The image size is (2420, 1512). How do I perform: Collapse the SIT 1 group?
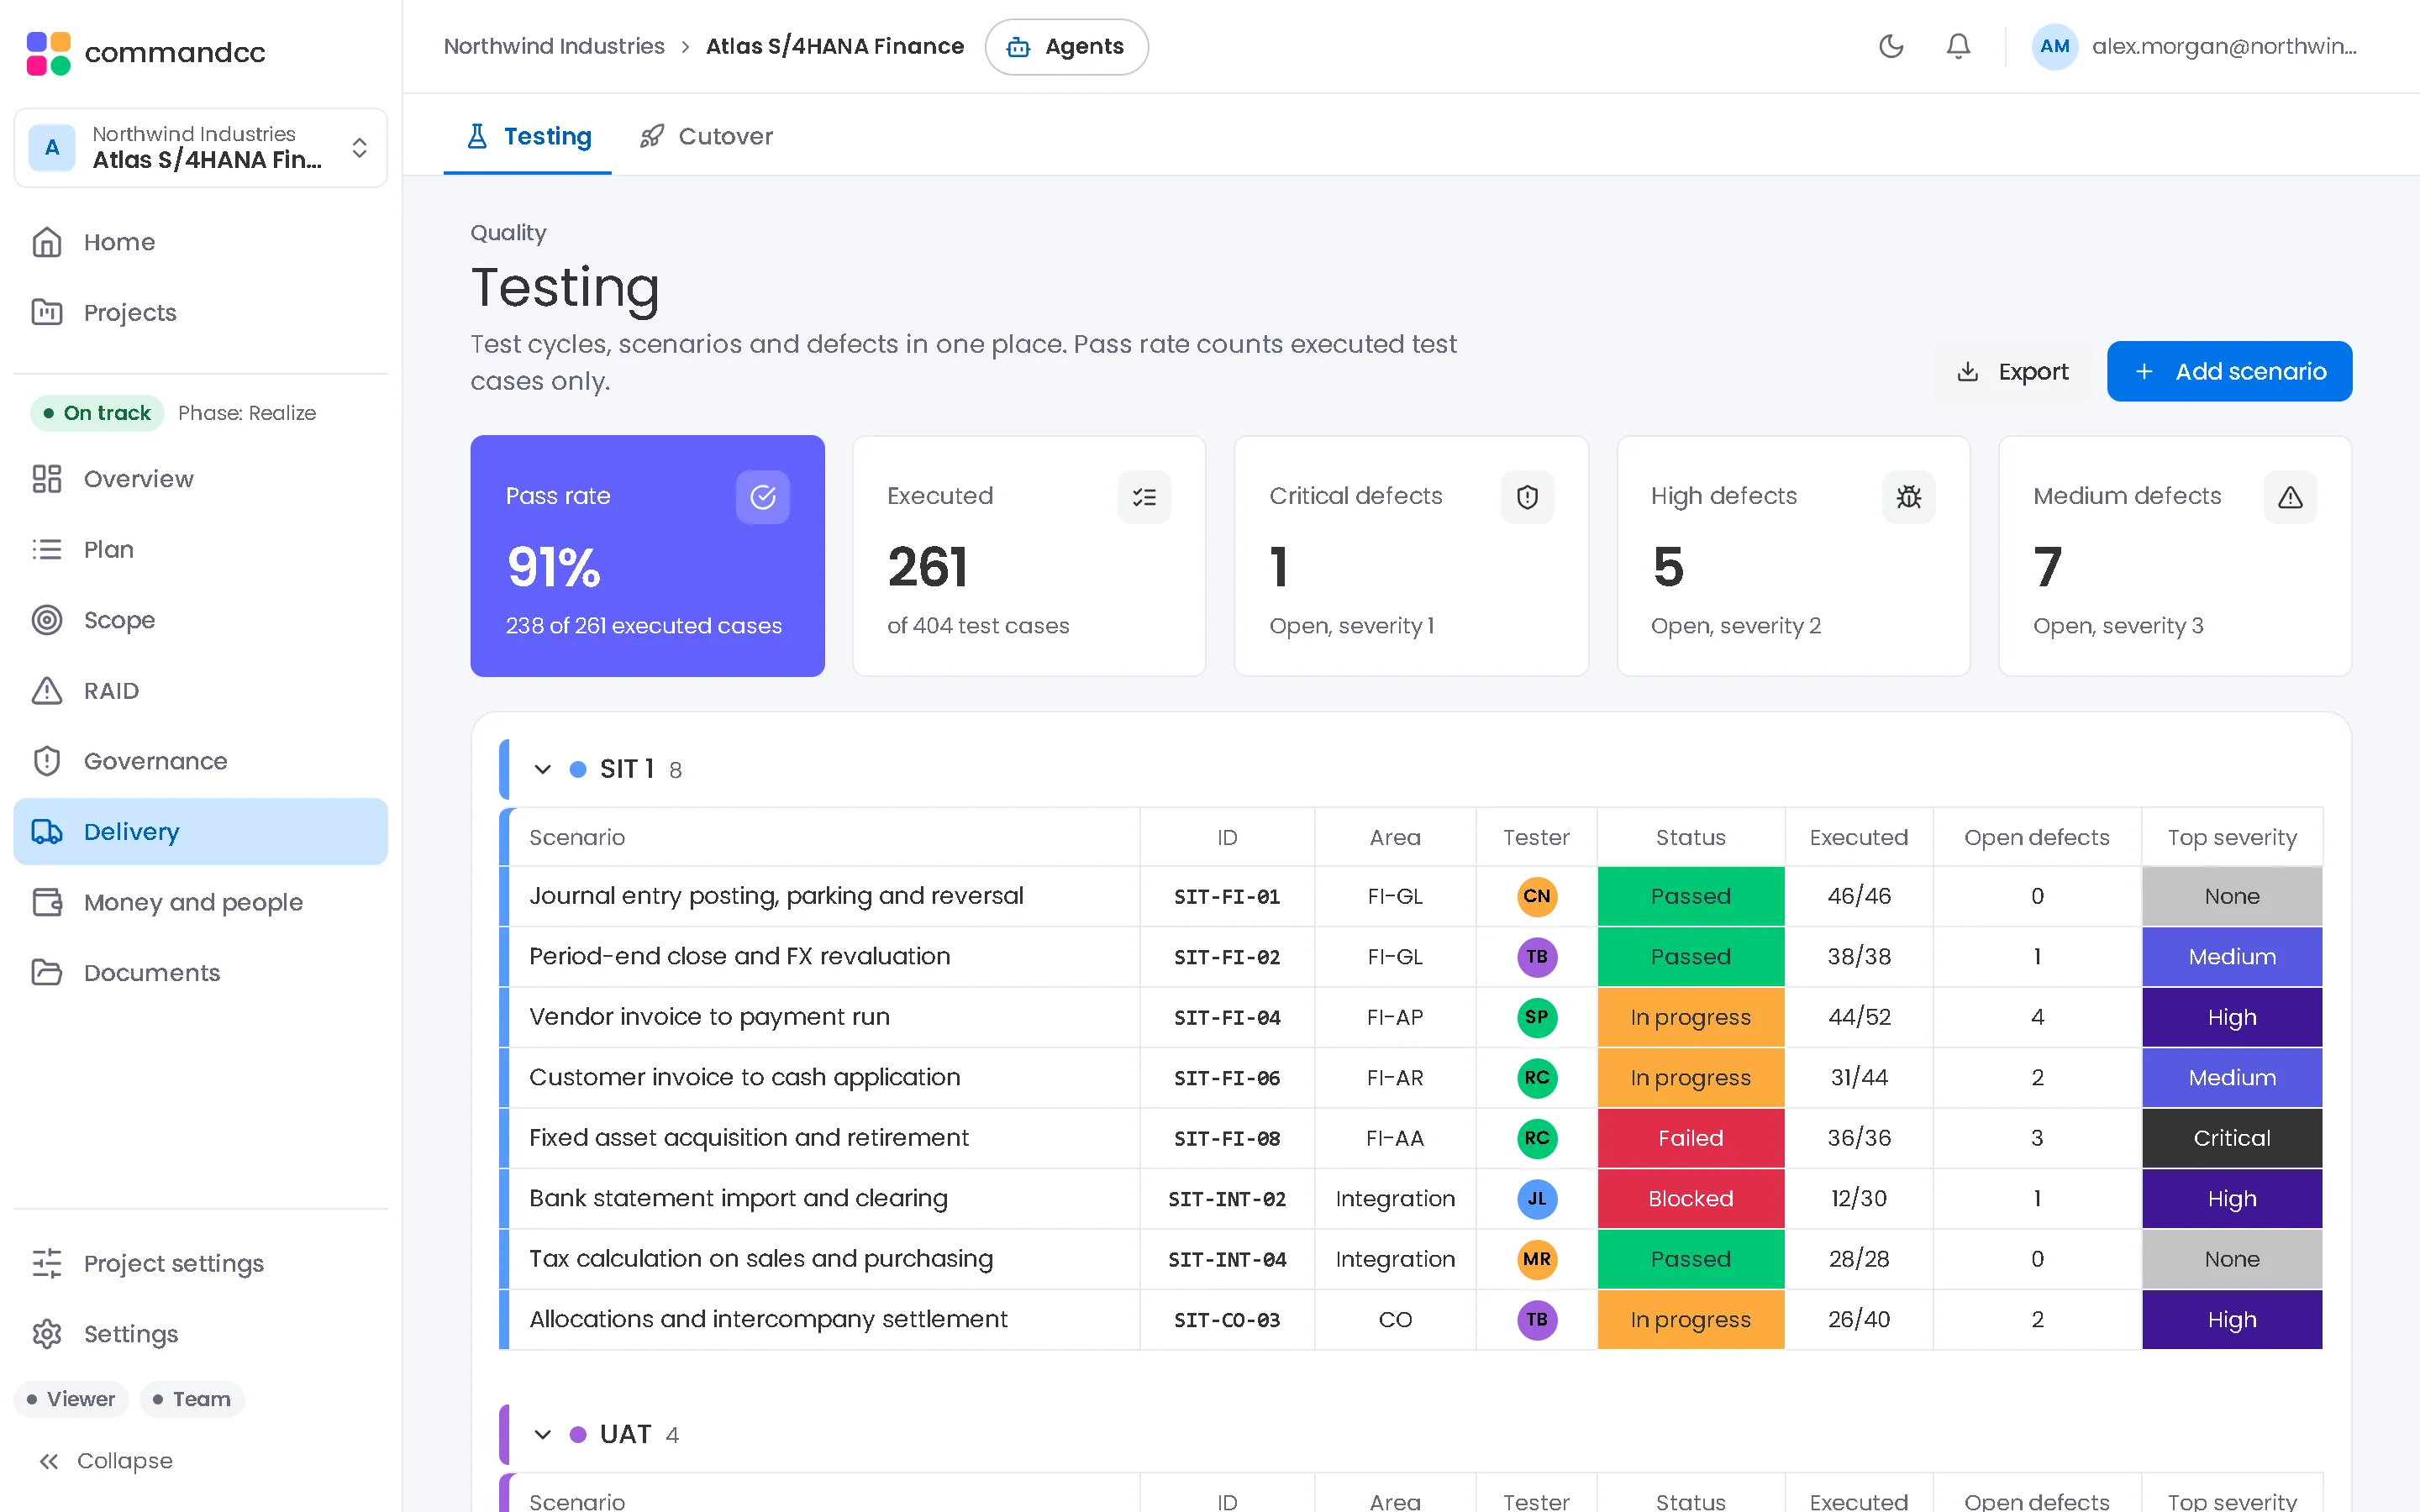tap(542, 769)
